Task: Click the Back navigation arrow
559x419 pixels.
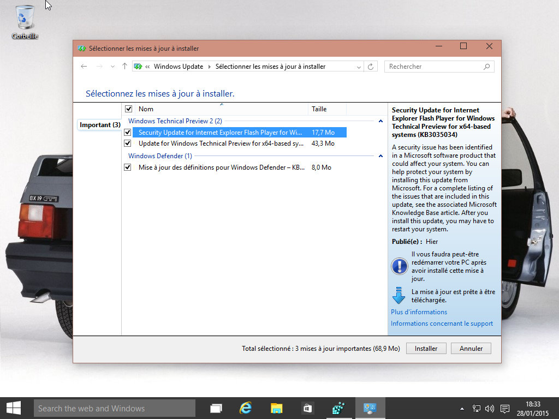Action: point(84,67)
